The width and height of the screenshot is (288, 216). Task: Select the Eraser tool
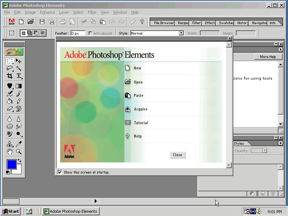tap(10, 109)
